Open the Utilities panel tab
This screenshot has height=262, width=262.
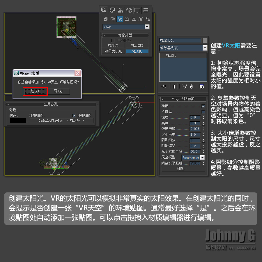(146, 10)
